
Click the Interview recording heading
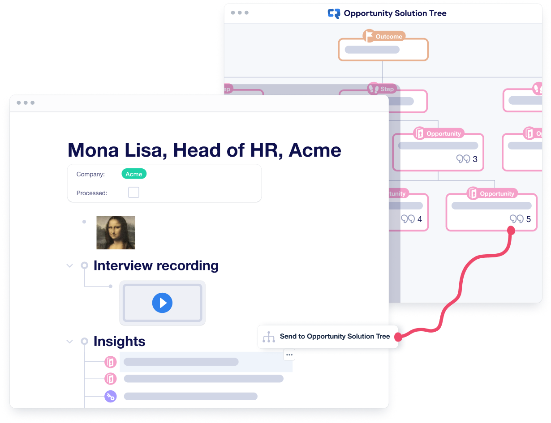pos(156,265)
